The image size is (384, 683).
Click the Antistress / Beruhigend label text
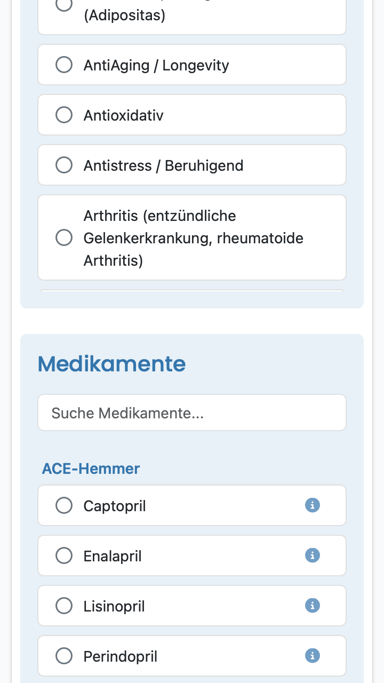[x=163, y=165]
